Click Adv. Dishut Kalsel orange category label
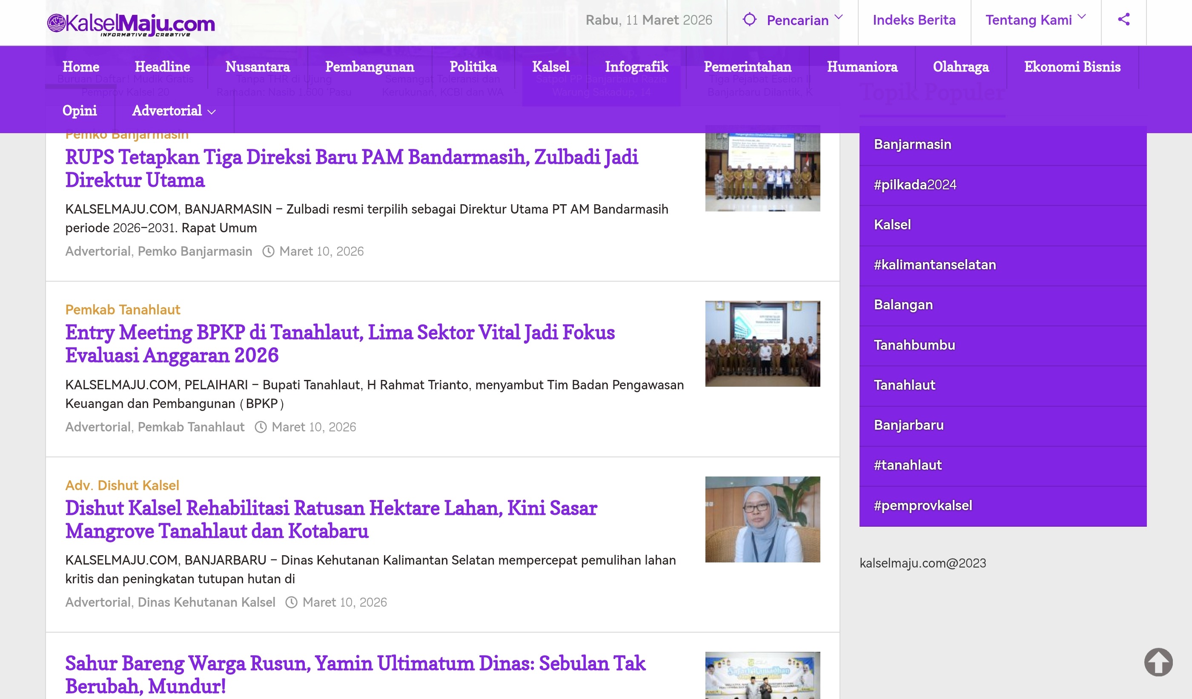Viewport: 1192px width, 699px height. (122, 485)
